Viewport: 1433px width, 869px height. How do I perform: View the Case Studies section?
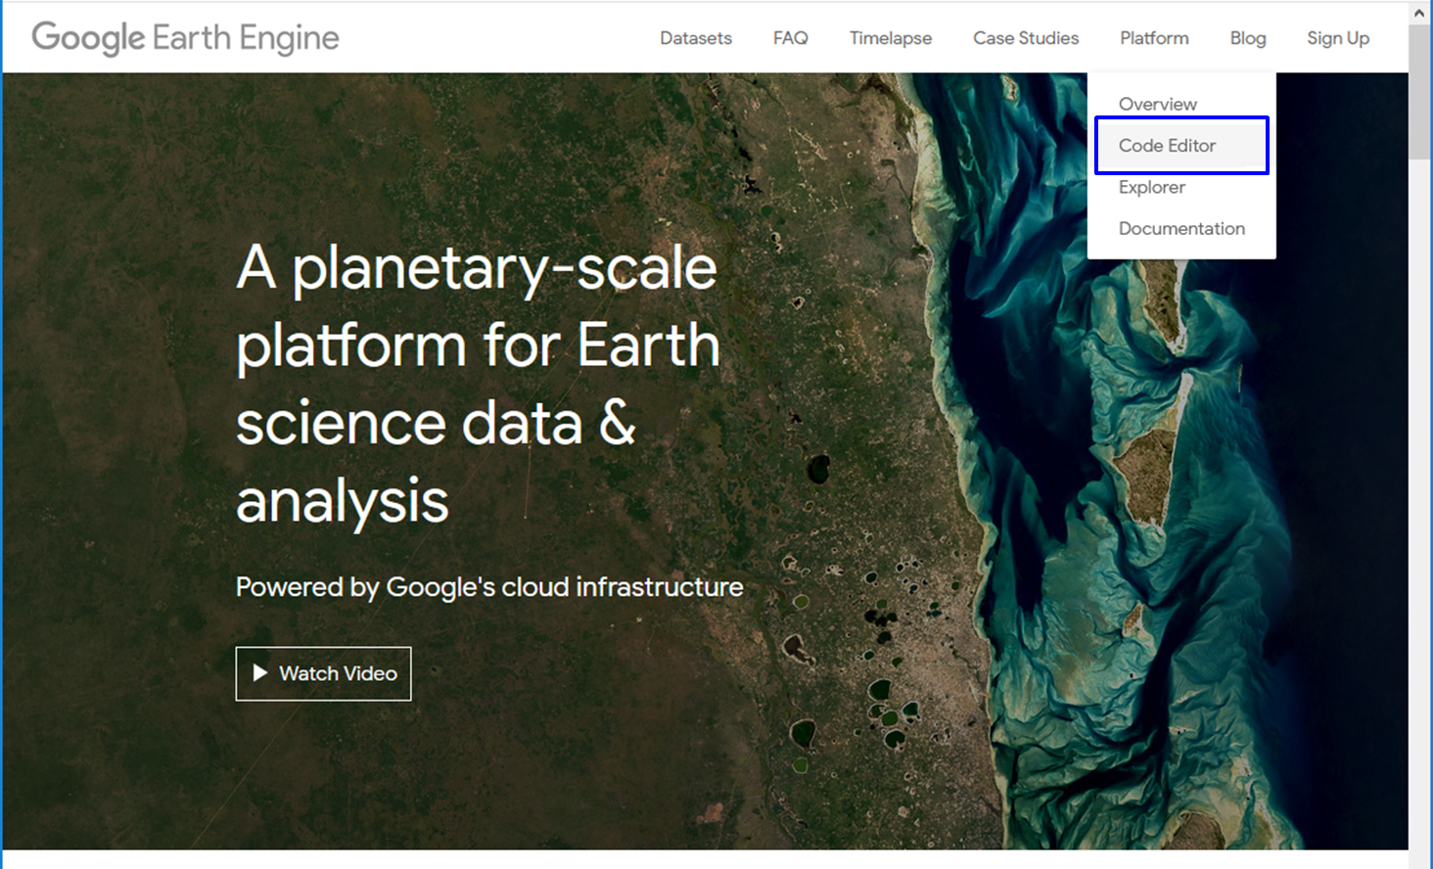tap(1025, 38)
